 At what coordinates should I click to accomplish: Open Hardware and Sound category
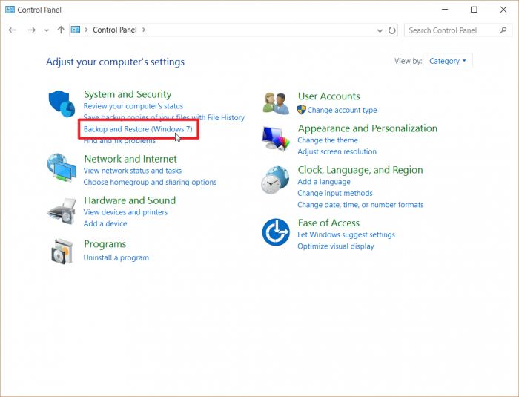(130, 200)
